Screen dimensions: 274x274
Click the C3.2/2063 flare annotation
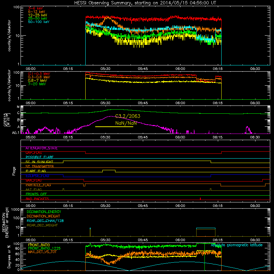pos(127,116)
